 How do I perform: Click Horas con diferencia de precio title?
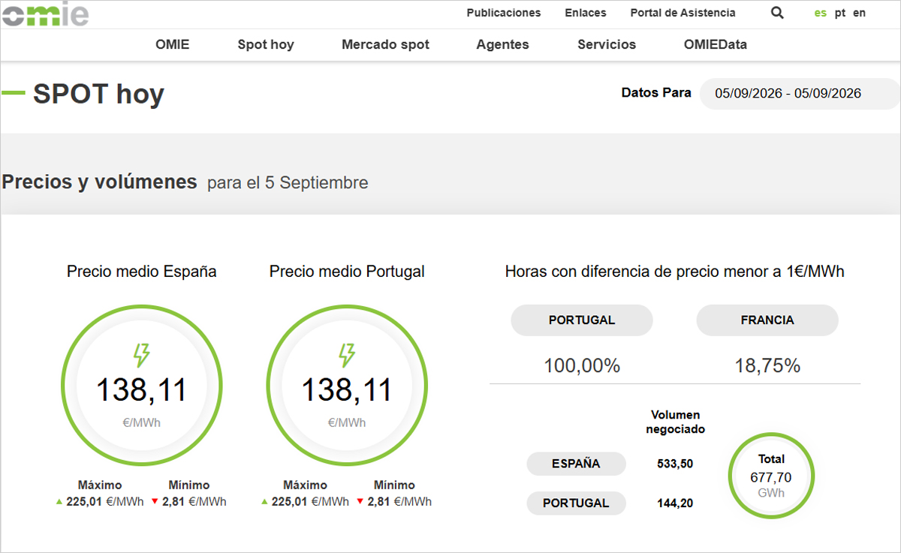(x=675, y=272)
